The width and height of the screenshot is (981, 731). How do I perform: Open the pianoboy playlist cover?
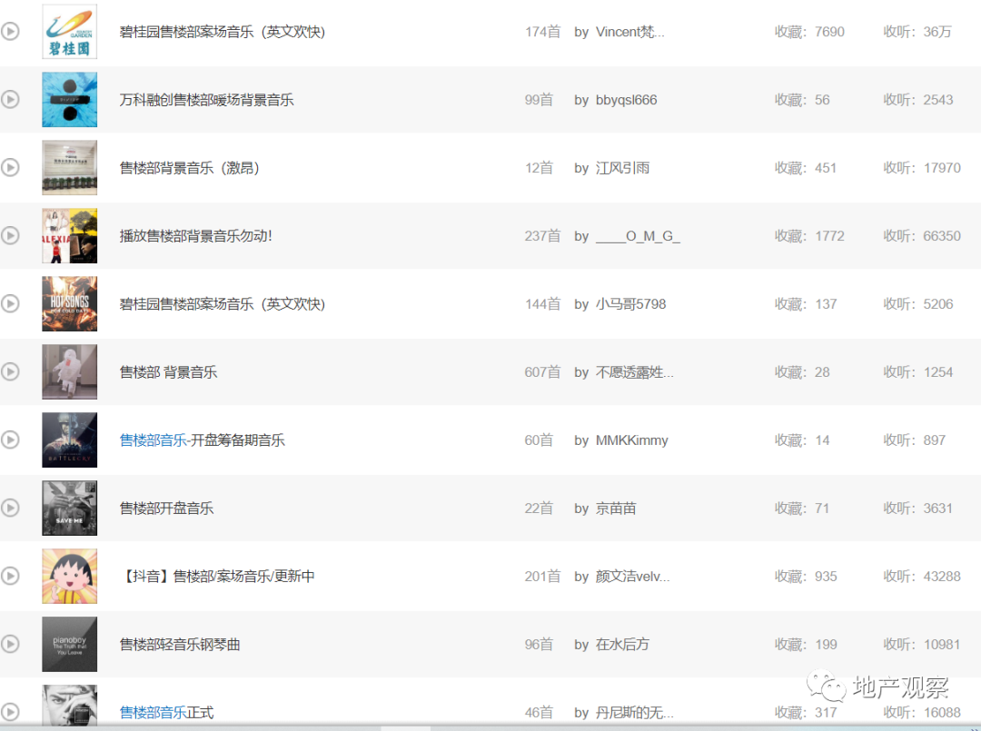pyautogui.click(x=69, y=644)
